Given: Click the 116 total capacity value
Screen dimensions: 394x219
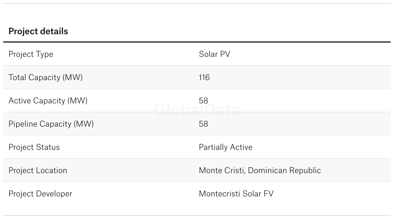Looking at the screenshot, I should click(204, 78).
